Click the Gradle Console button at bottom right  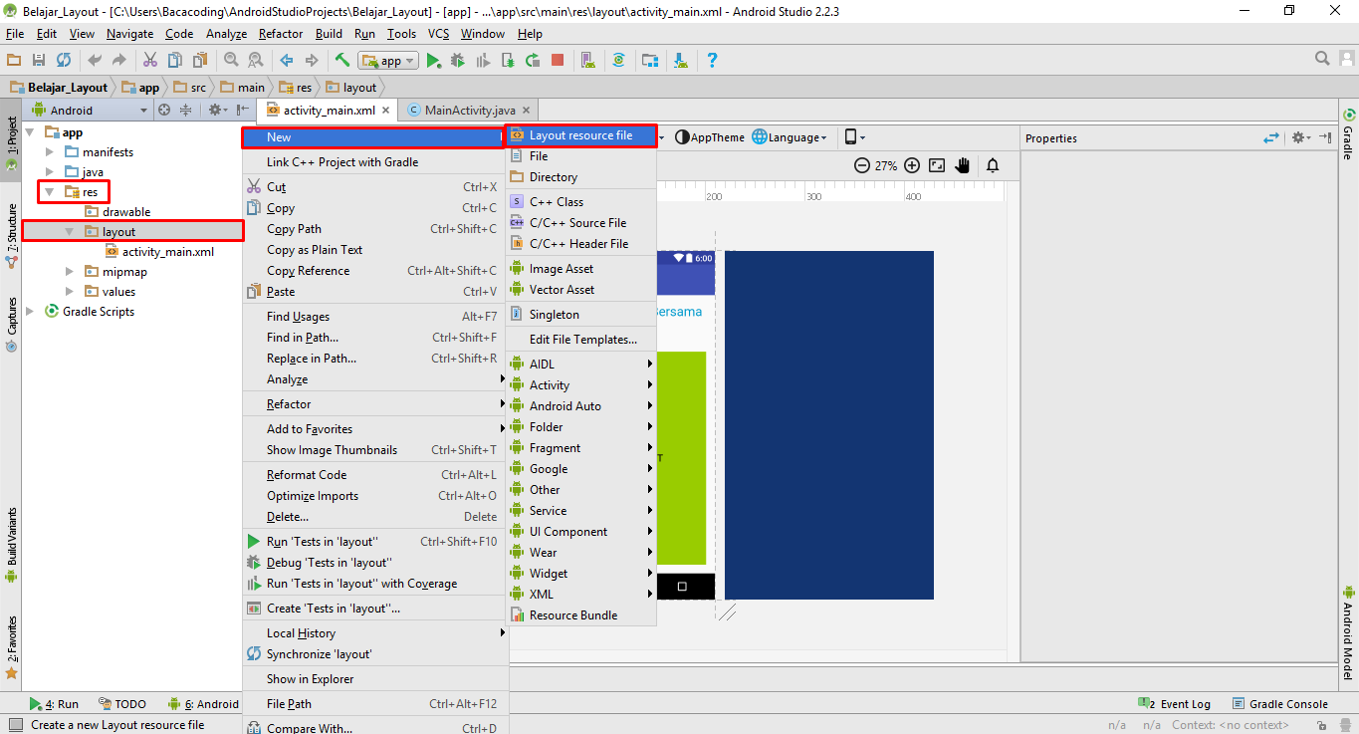coord(1287,703)
